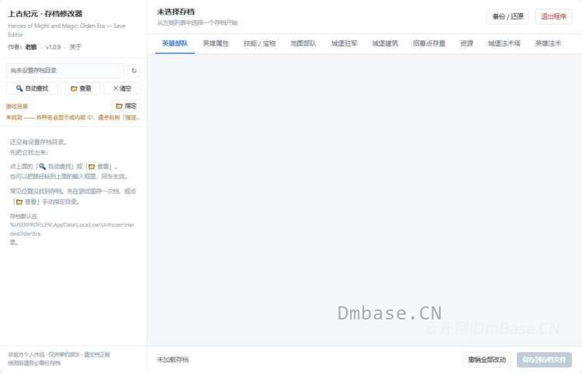582x373 pixels.
Task: Click the 未选择存档 heading text
Action: click(175, 12)
